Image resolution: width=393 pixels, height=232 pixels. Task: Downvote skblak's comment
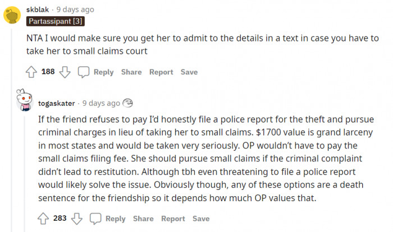65,72
